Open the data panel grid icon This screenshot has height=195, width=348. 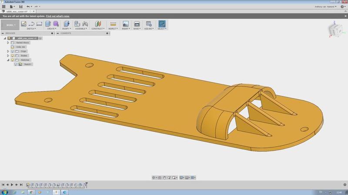4,7
